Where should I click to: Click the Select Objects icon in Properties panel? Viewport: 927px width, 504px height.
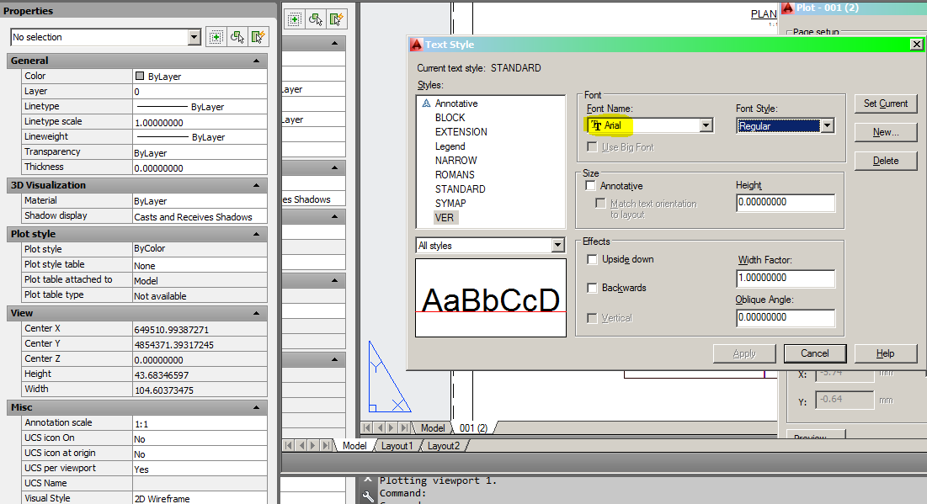click(237, 37)
